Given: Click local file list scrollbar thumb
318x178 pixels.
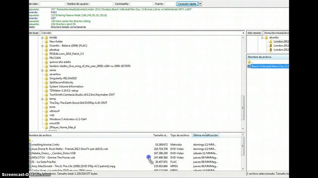Looking at the screenshot, I should pos(243,146).
